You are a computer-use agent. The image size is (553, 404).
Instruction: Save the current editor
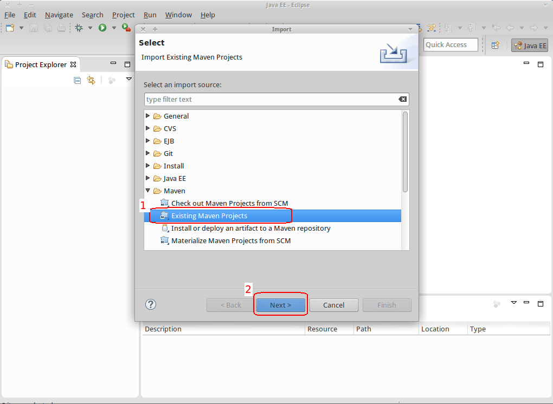pyautogui.click(x=33, y=28)
